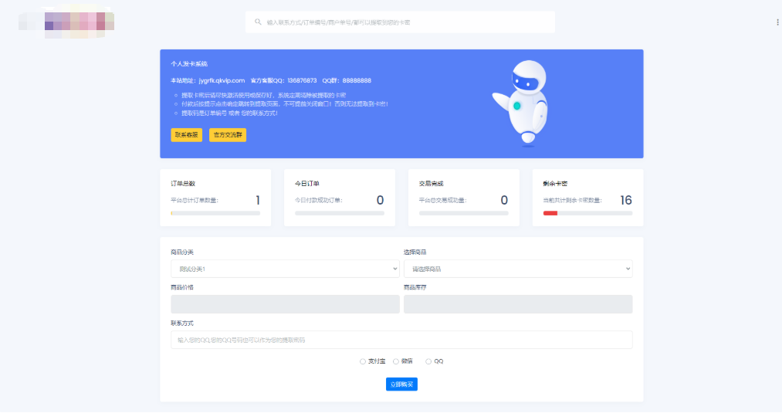
Task: Click the robot mascot illustration
Action: point(527,103)
